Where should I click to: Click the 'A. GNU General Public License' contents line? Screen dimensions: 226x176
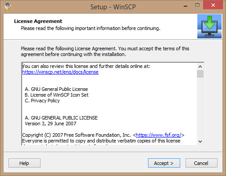coord(56,89)
